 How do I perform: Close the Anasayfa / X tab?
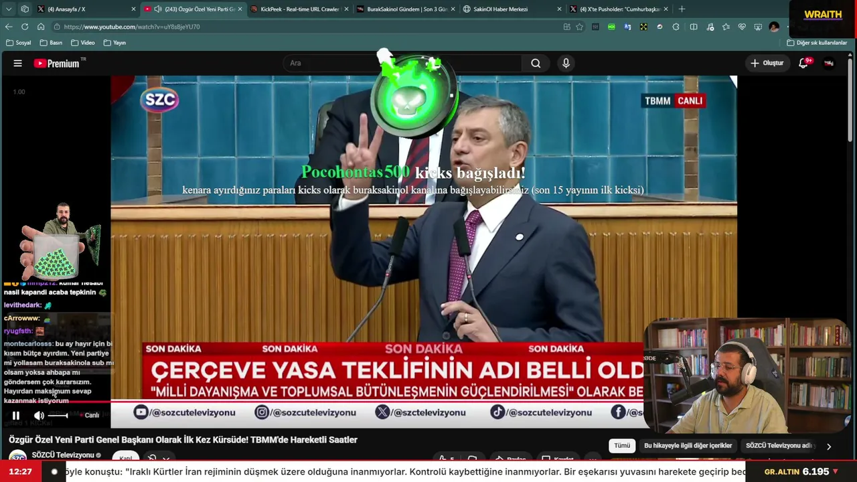pyautogui.click(x=133, y=9)
